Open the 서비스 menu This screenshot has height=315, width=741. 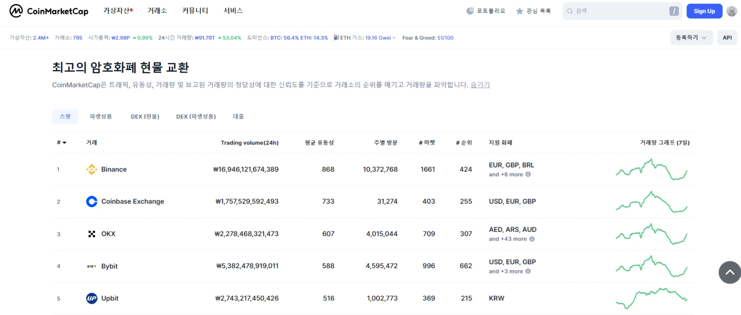tap(233, 11)
